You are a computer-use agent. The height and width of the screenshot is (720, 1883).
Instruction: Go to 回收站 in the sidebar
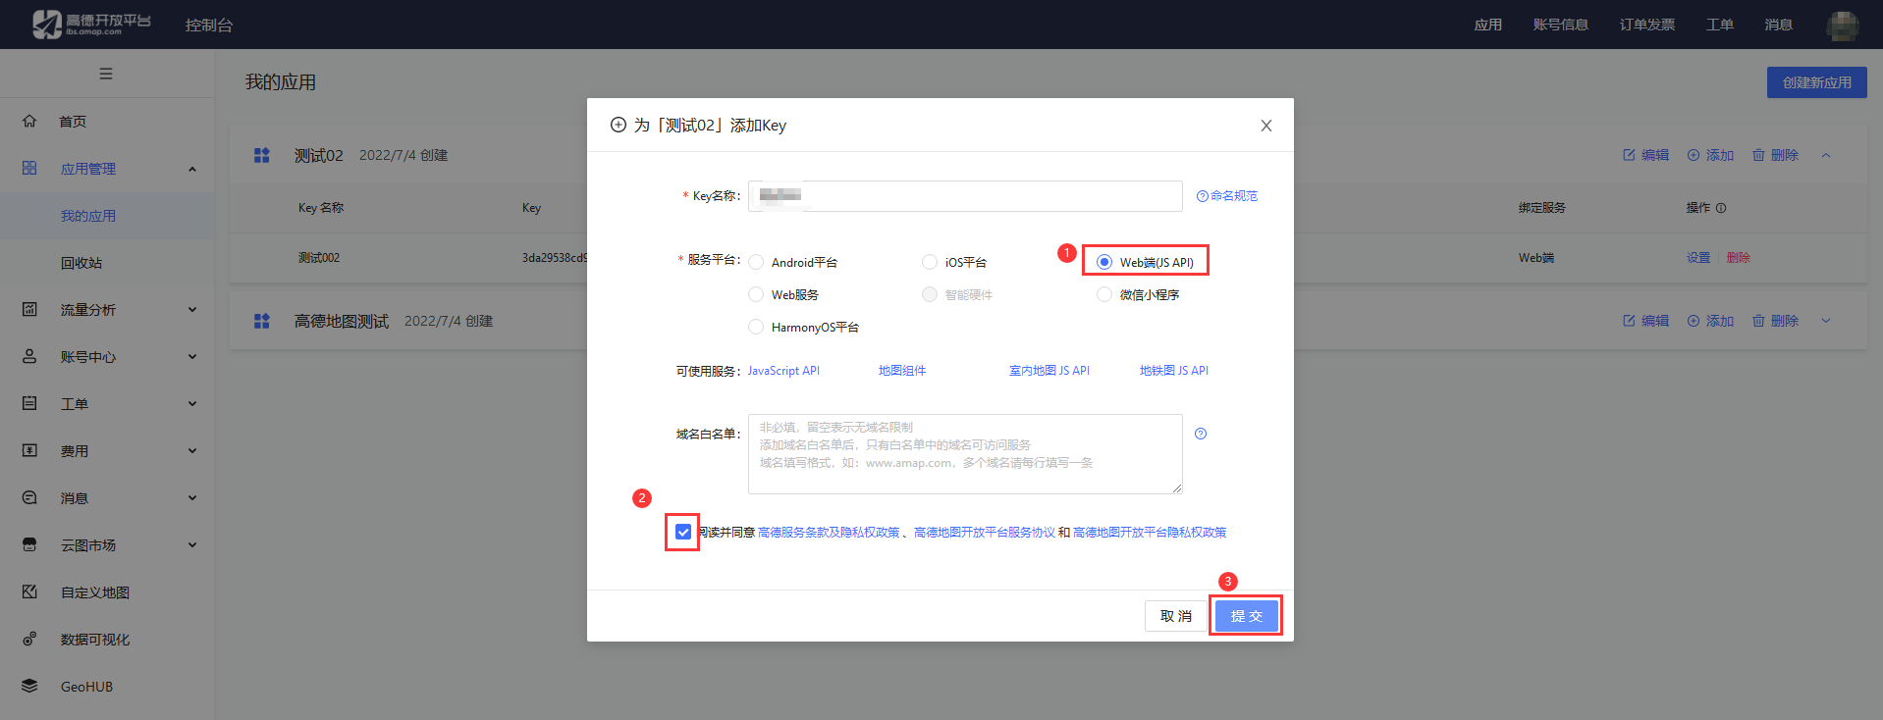(81, 263)
